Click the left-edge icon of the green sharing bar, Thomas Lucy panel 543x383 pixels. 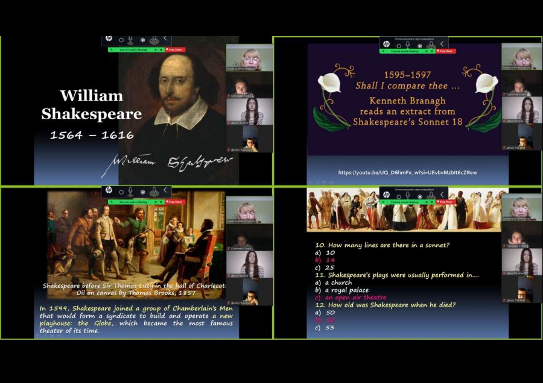coord(112,202)
